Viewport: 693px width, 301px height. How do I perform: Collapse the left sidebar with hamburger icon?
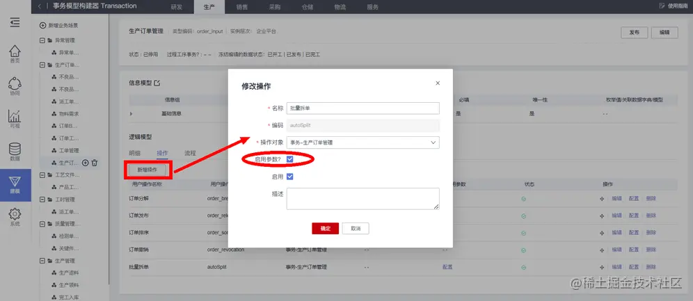[15, 22]
